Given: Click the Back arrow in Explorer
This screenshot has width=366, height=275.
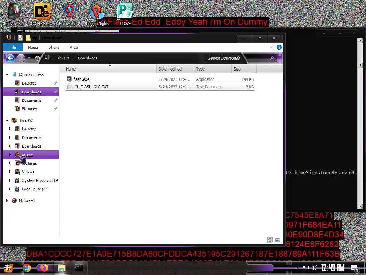Looking at the screenshot, I should 10,58.
